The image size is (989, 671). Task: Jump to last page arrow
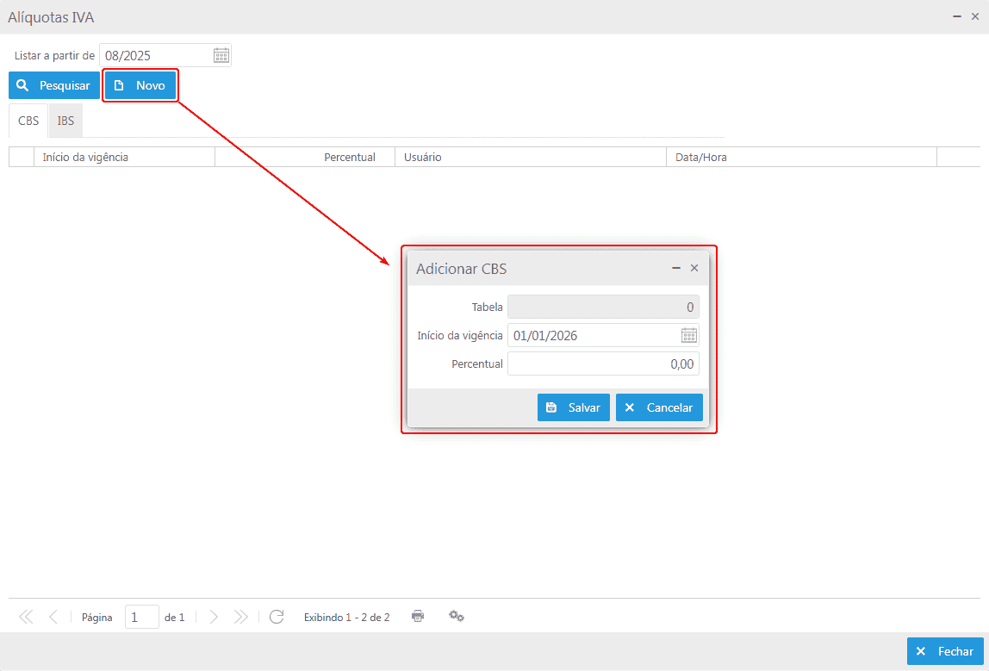[241, 617]
